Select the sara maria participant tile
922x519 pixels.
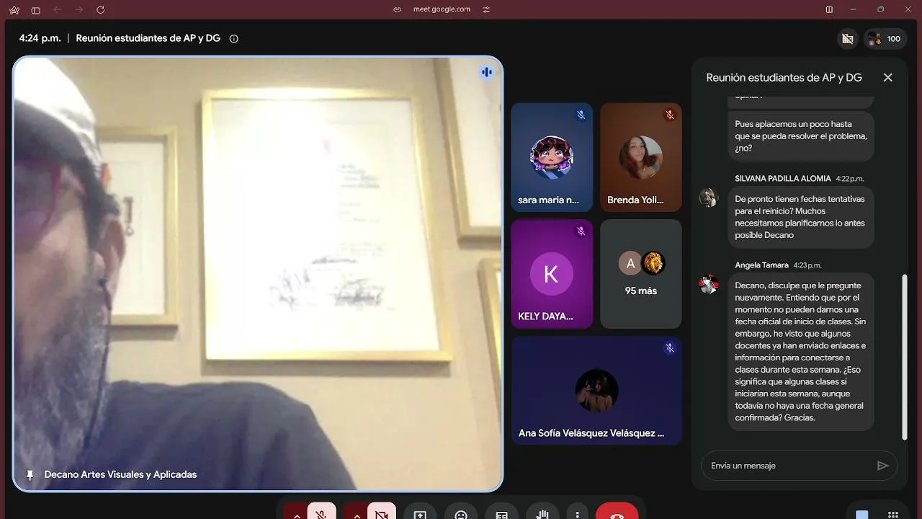coord(552,157)
